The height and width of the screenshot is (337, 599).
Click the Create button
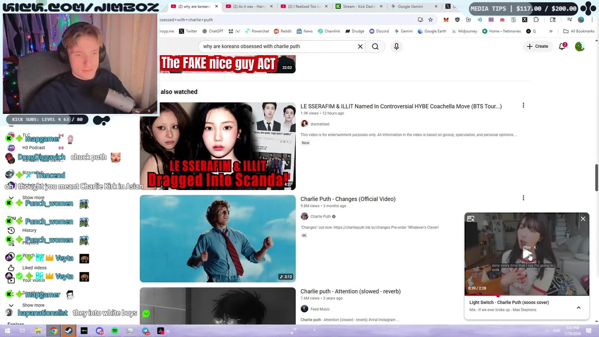(x=537, y=46)
